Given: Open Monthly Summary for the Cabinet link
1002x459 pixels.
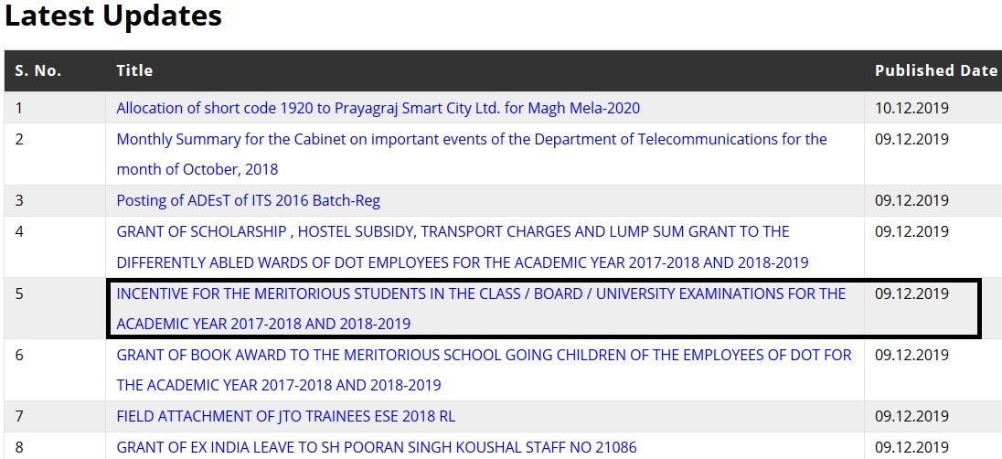Looking at the screenshot, I should click(471, 139).
